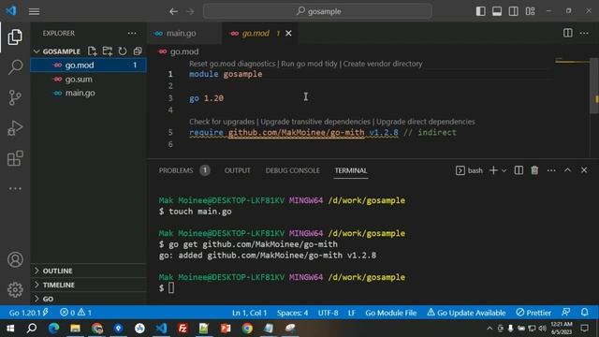Image resolution: width=599 pixels, height=337 pixels.
Task: Open the new terminal profile dropdown arrow
Action: tap(504, 170)
